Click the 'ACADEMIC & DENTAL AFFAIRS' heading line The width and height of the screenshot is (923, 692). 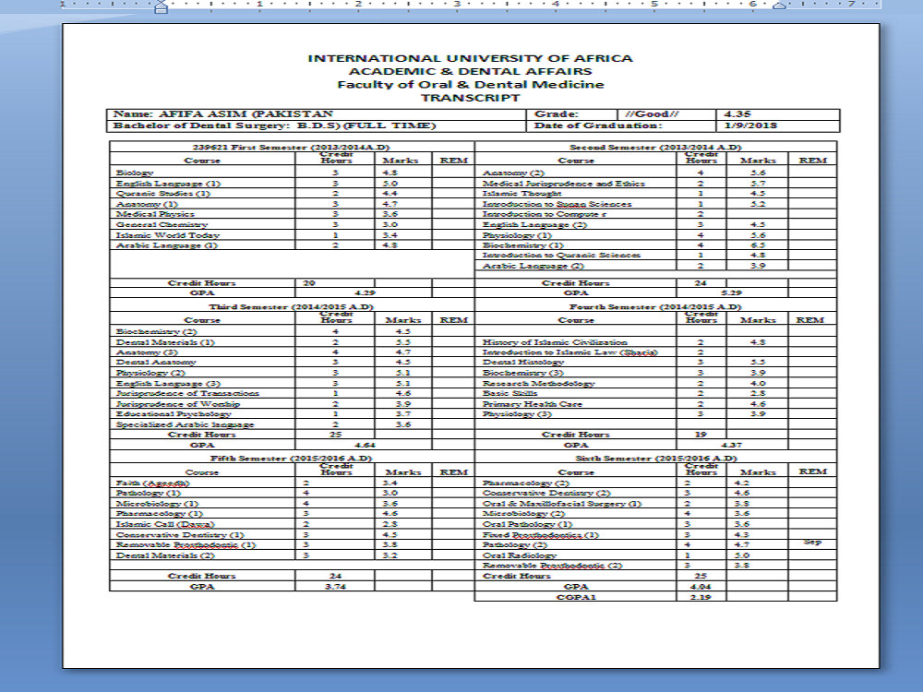point(470,71)
